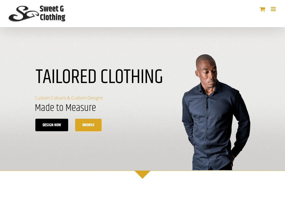
Task: Click the 'Made to Measure' text
Action: point(65,108)
